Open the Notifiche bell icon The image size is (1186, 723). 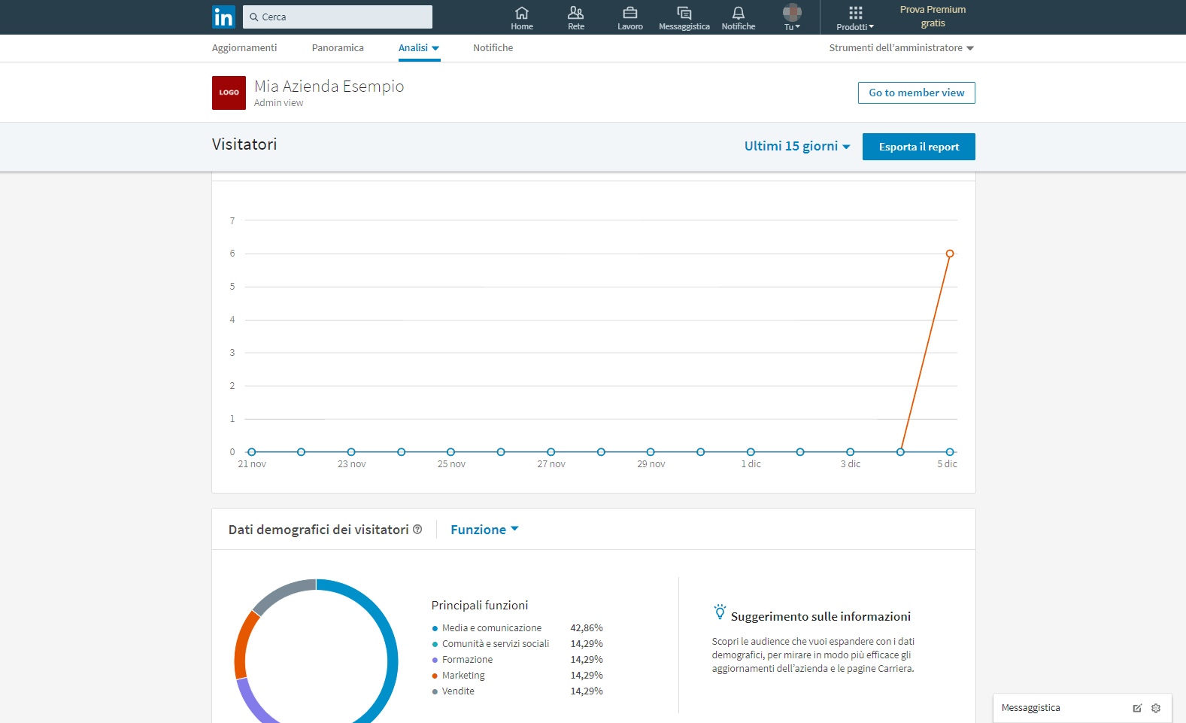[x=739, y=18]
